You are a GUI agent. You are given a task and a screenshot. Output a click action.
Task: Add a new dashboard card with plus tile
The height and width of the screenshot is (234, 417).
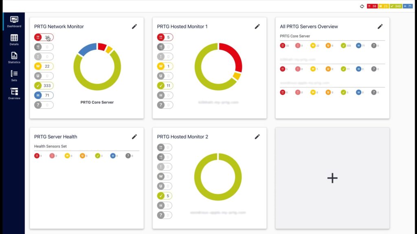pos(332,178)
